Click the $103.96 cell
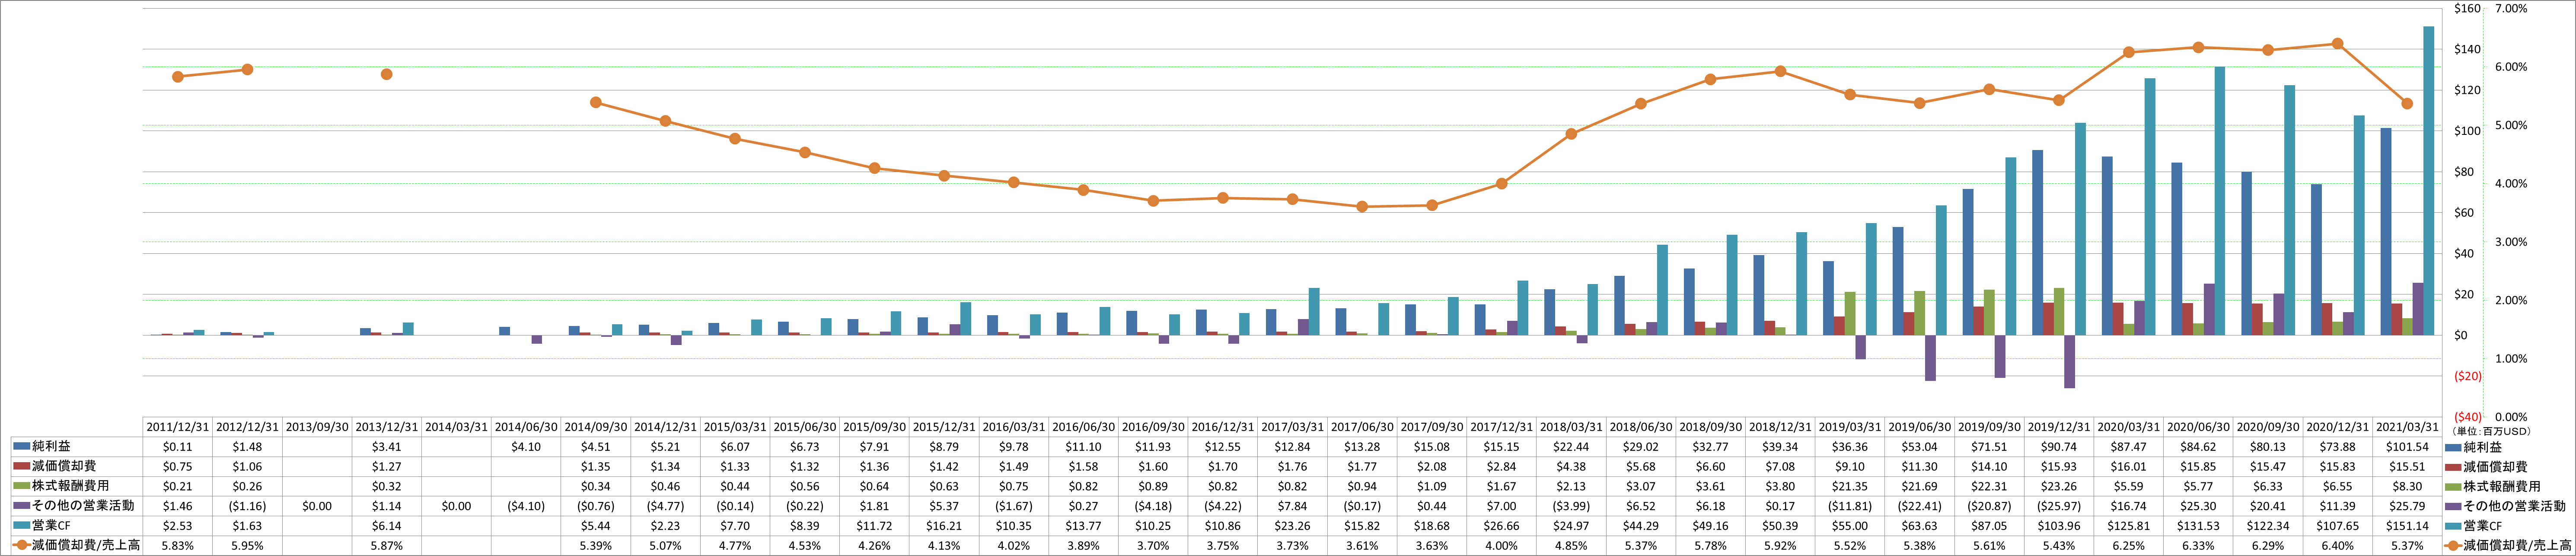This screenshot has width=2576, height=556. tap(2058, 526)
